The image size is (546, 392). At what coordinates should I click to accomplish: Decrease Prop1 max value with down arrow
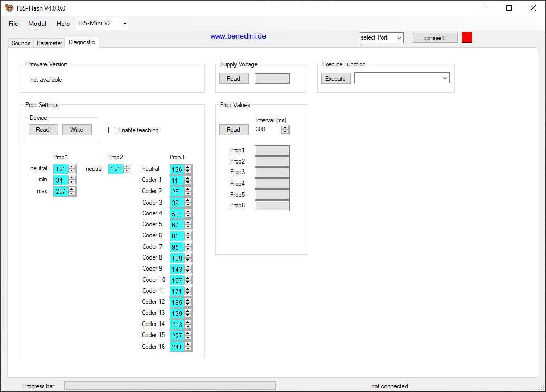coord(72,194)
